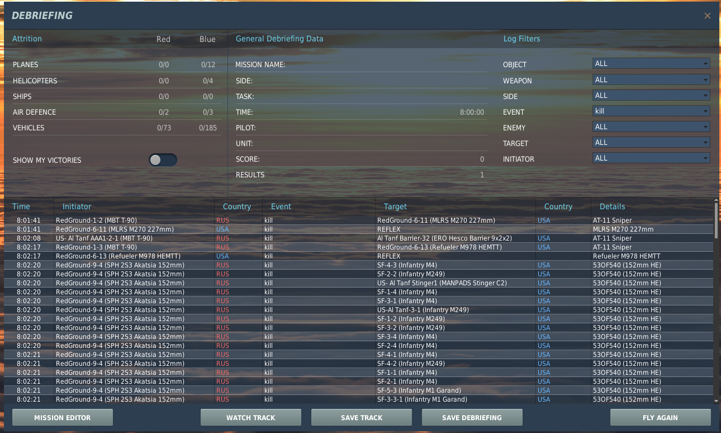Click the scrollbar up arrow in log

tap(717, 200)
